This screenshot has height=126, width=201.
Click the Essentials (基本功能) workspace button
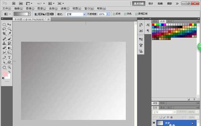pyautogui.click(x=139, y=4)
